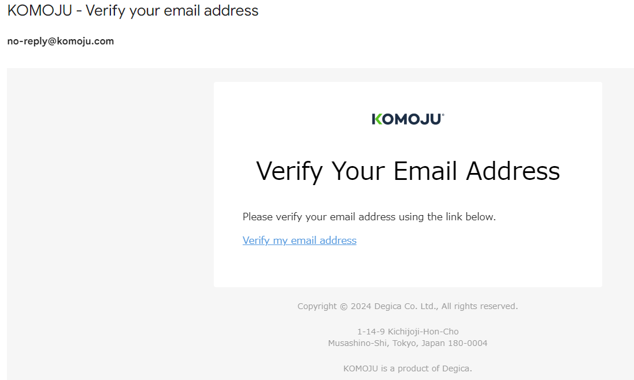This screenshot has width=634, height=380.
Task: Click the Verify Your Email Address heading
Action: click(407, 171)
